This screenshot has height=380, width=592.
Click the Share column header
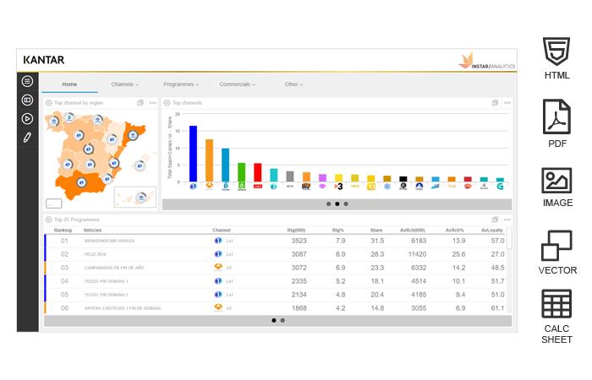(376, 230)
